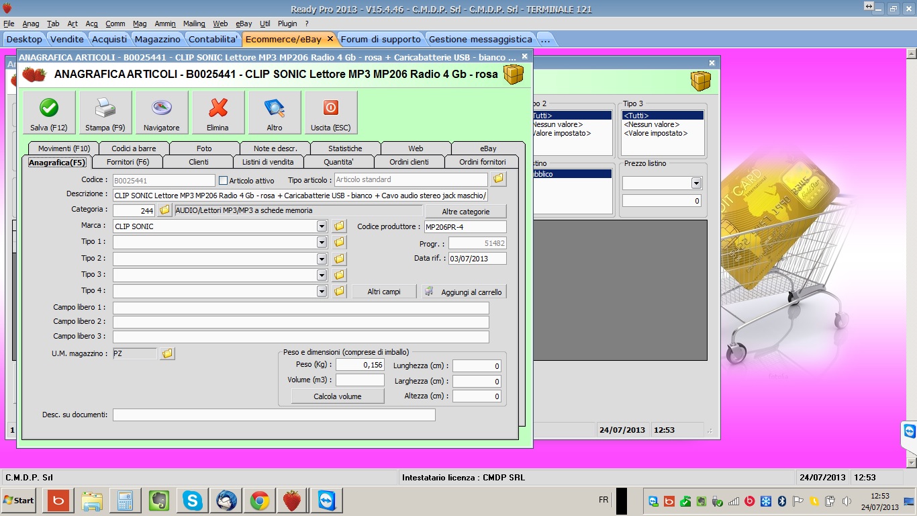The image size is (917, 516).
Task: Open Evernote from the taskbar
Action: [159, 501]
